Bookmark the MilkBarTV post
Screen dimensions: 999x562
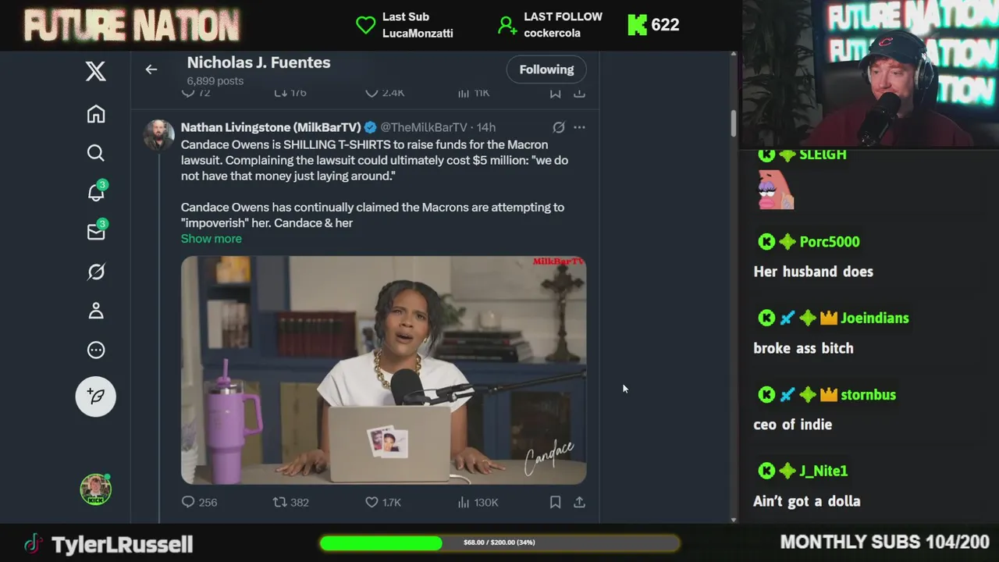[x=555, y=503]
